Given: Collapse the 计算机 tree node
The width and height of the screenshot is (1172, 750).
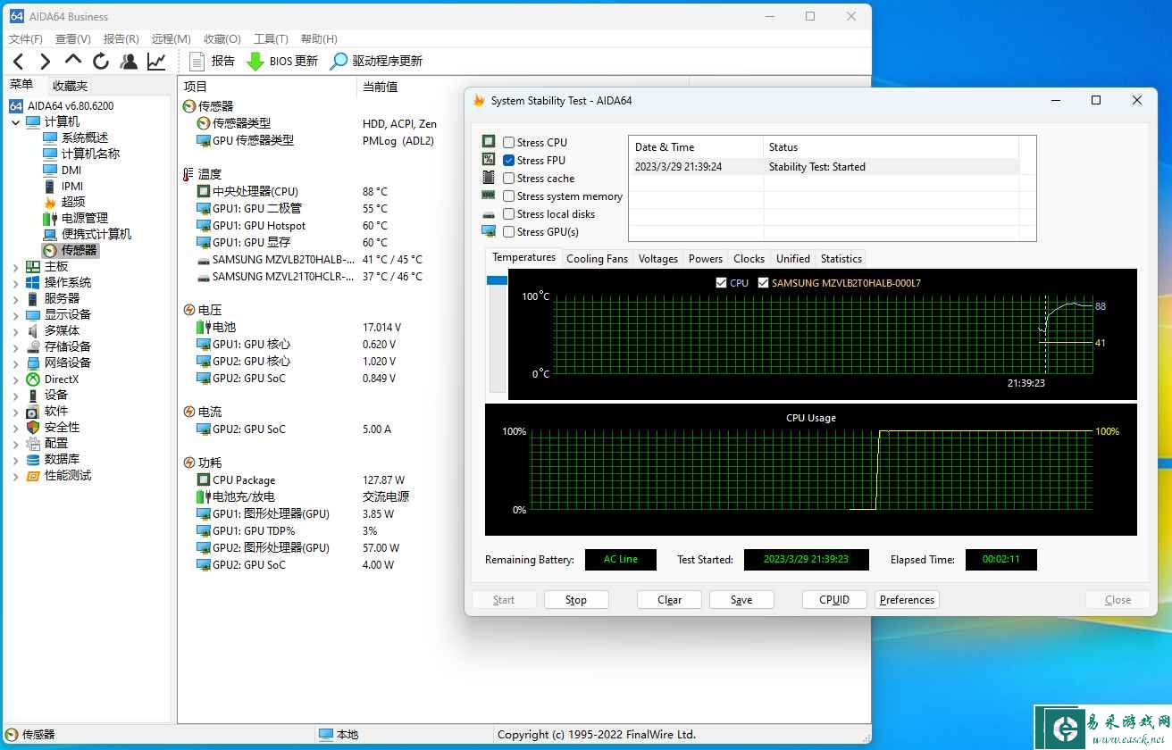Looking at the screenshot, I should [15, 121].
